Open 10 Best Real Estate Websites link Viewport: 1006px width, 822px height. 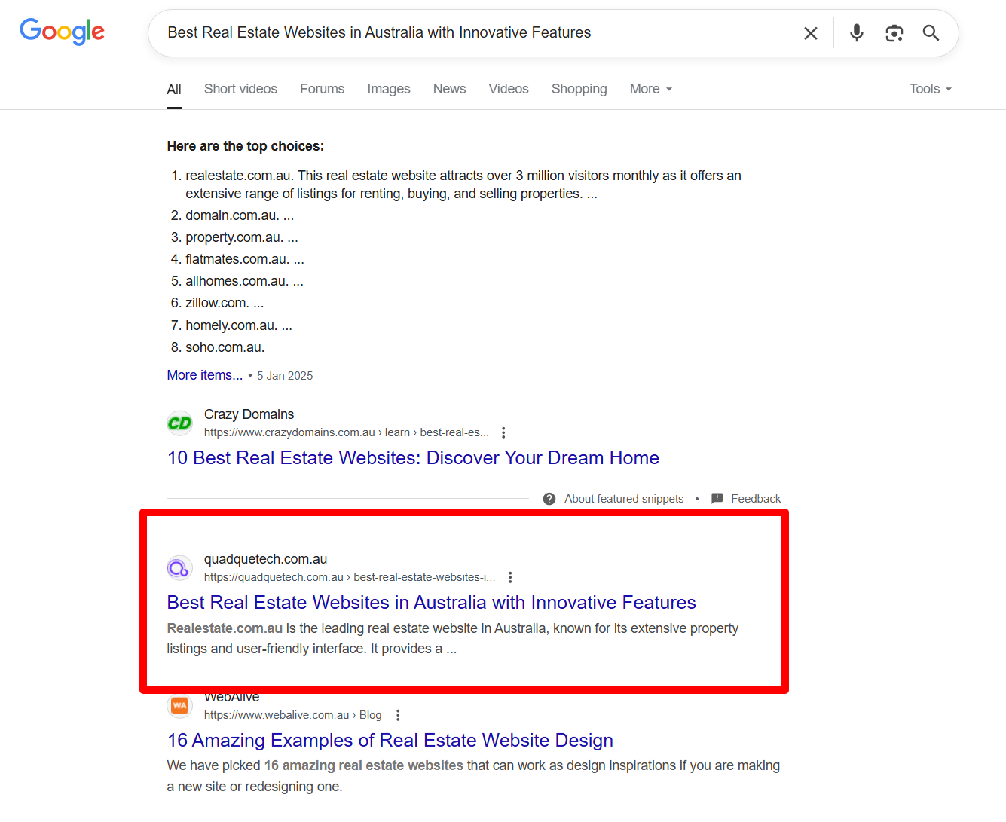tap(413, 458)
